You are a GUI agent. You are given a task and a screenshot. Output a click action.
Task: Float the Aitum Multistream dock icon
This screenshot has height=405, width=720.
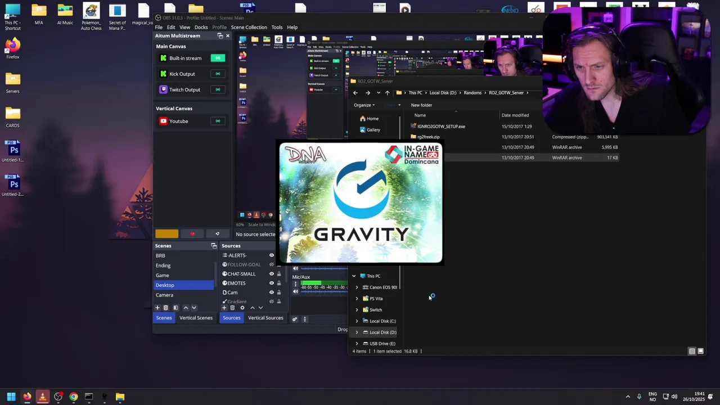tap(220, 35)
